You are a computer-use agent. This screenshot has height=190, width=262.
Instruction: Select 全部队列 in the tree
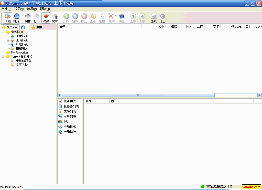pyautogui.click(x=17, y=32)
